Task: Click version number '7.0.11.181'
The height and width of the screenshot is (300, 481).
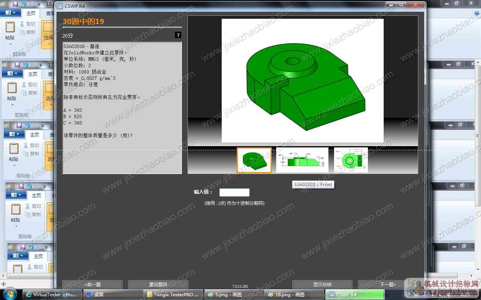Action: pyautogui.click(x=240, y=286)
